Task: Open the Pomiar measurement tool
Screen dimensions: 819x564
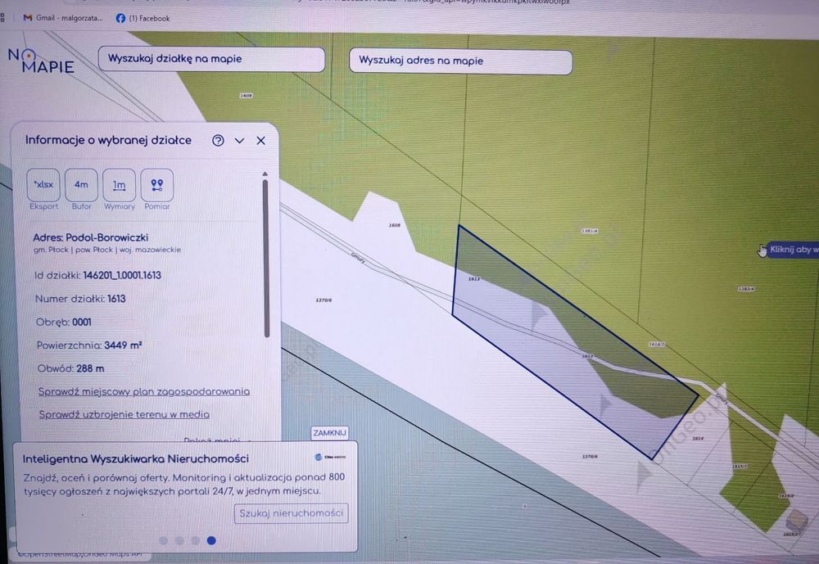Action: [x=156, y=185]
